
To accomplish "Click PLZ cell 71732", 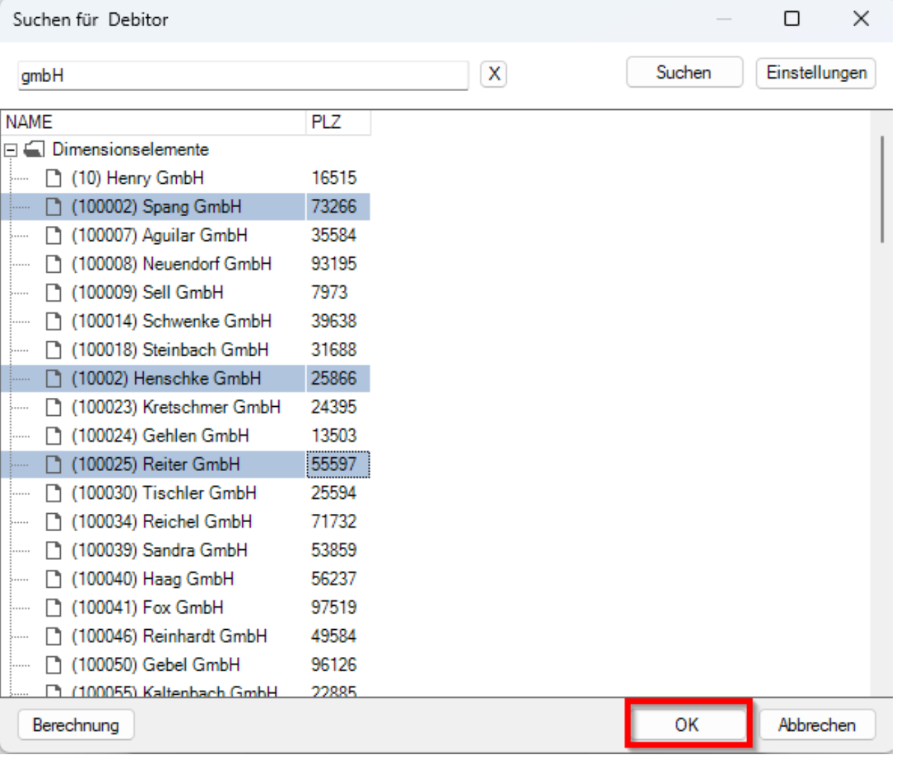I will 334,522.
